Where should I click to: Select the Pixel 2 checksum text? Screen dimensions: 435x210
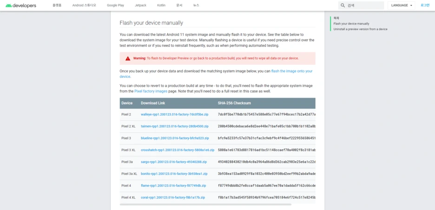click(x=267, y=114)
